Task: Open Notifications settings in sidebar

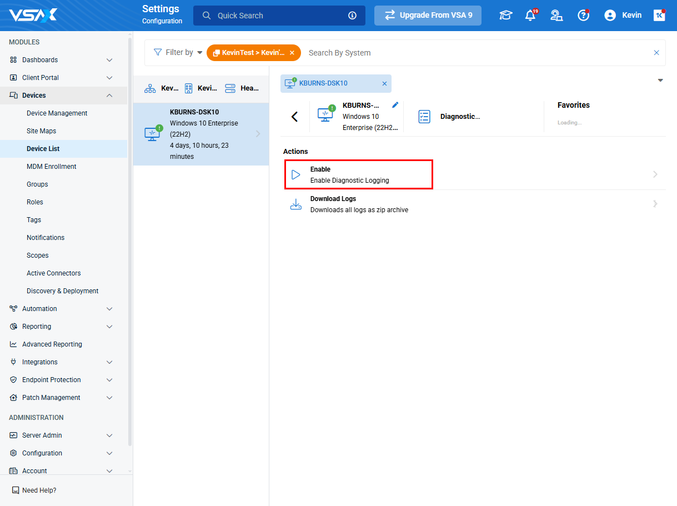Action: pos(46,238)
